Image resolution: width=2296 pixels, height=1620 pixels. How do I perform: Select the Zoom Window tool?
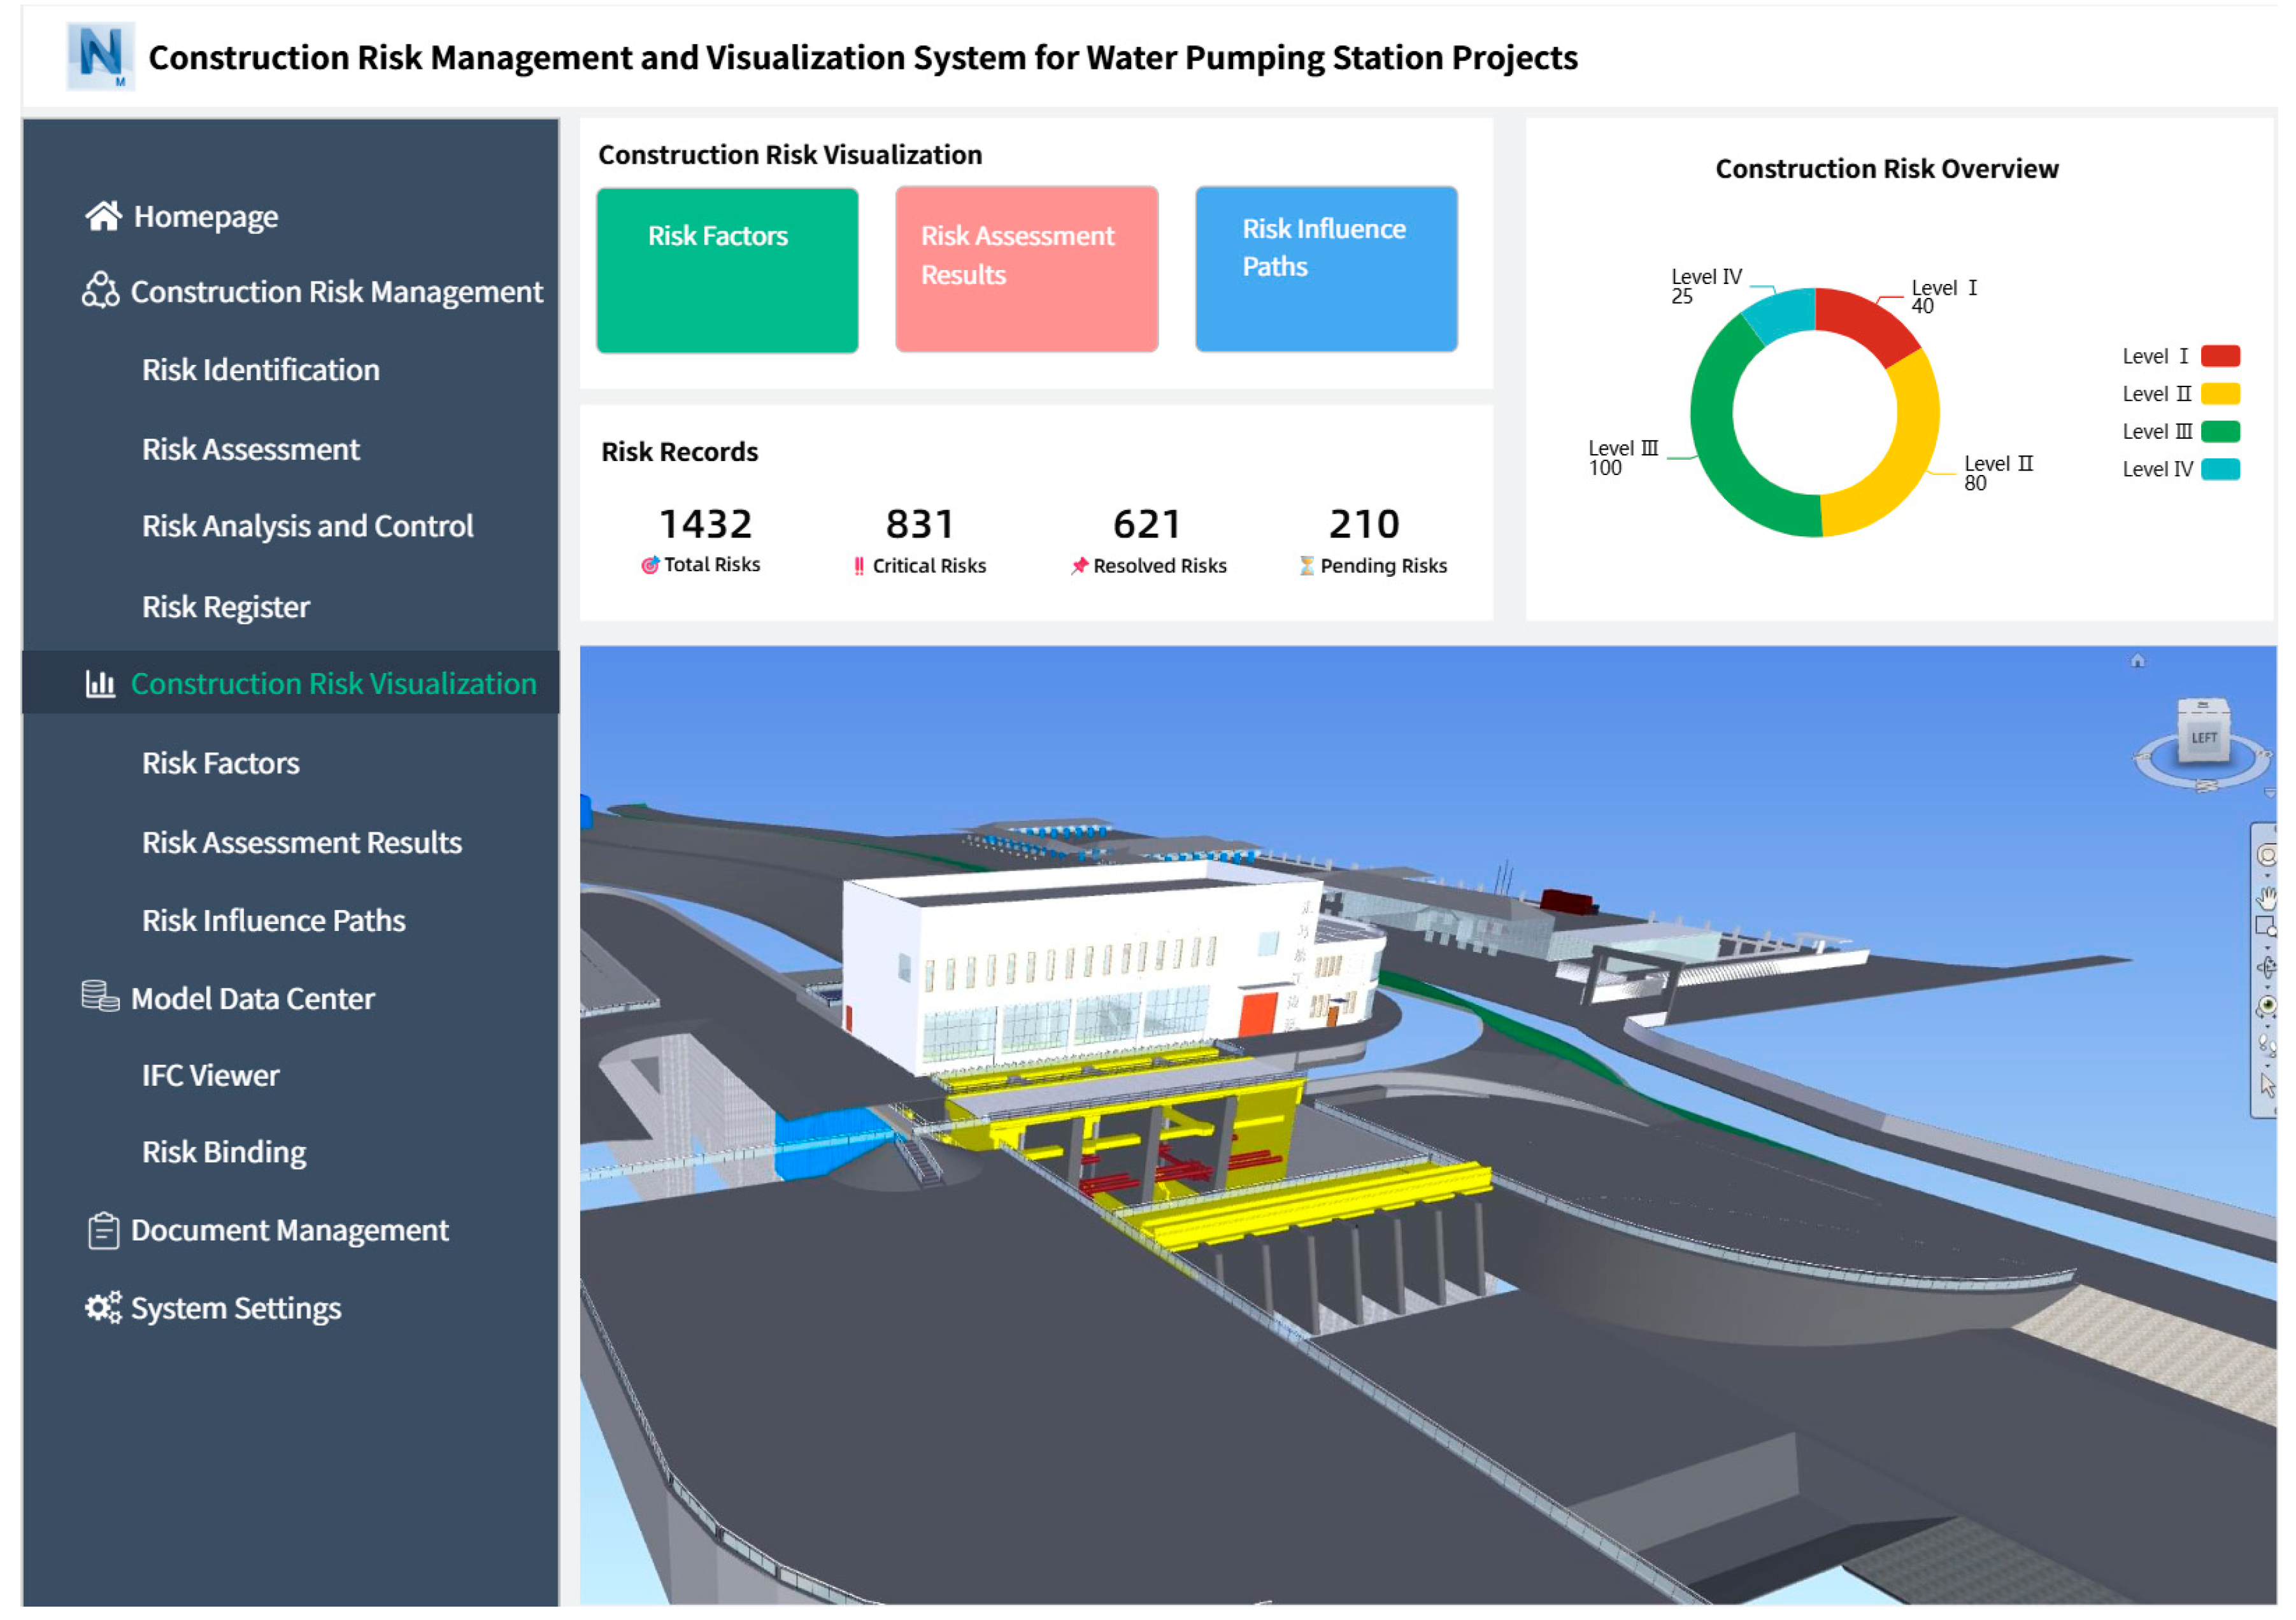(2265, 926)
